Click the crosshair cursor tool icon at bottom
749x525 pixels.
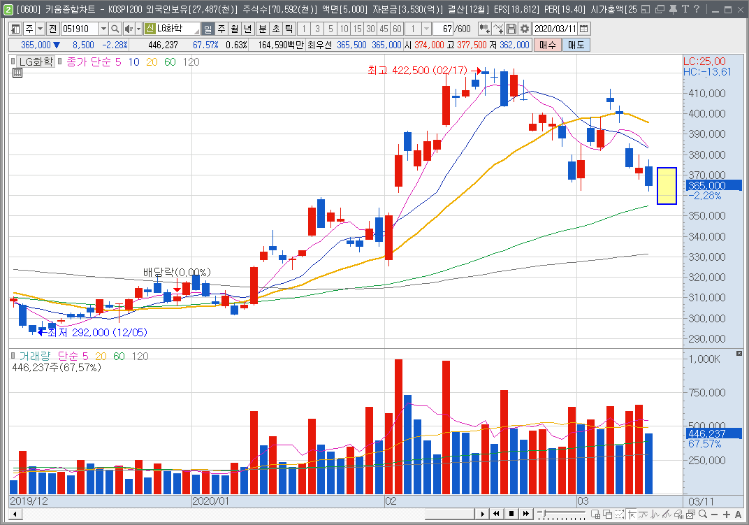632,515
